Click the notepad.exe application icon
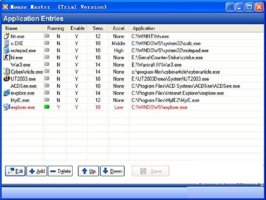 [7, 50]
